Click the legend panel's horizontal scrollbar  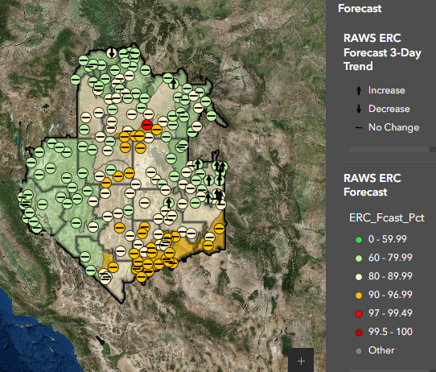point(389,150)
